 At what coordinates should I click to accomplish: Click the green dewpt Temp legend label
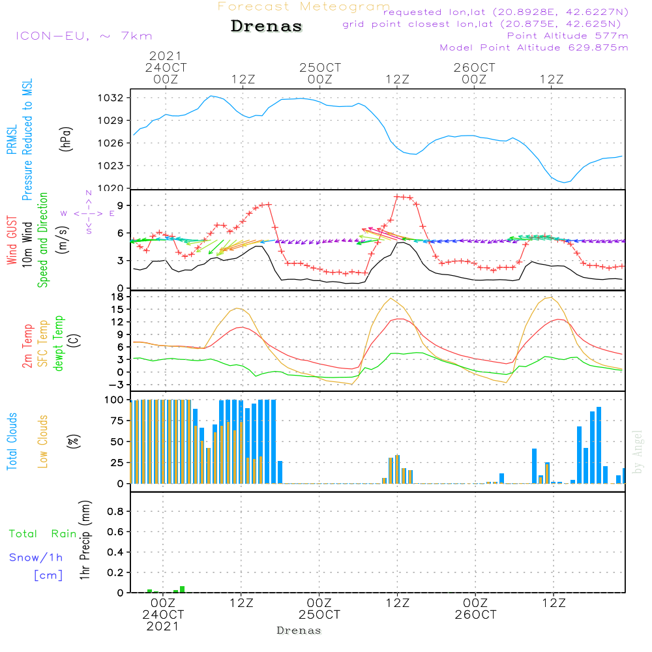[x=59, y=343]
